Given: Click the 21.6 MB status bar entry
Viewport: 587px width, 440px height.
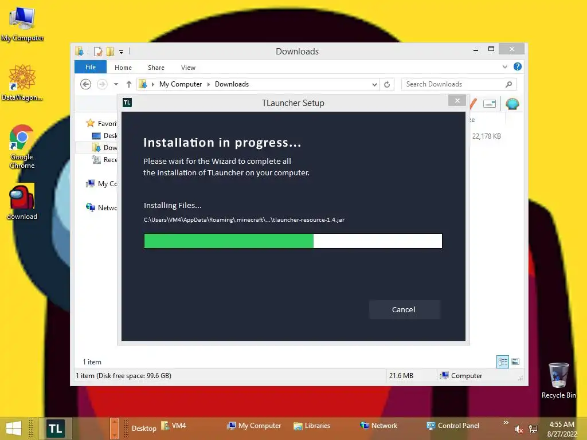Looking at the screenshot, I should pos(401,376).
